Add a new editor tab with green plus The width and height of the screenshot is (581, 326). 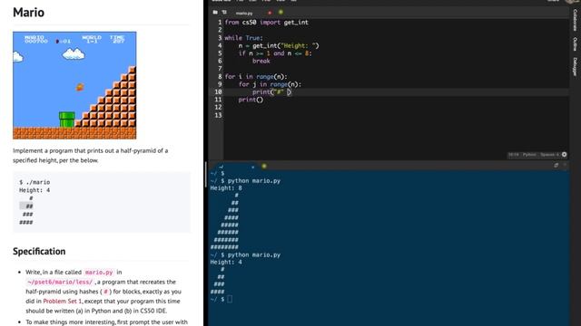(x=281, y=12)
